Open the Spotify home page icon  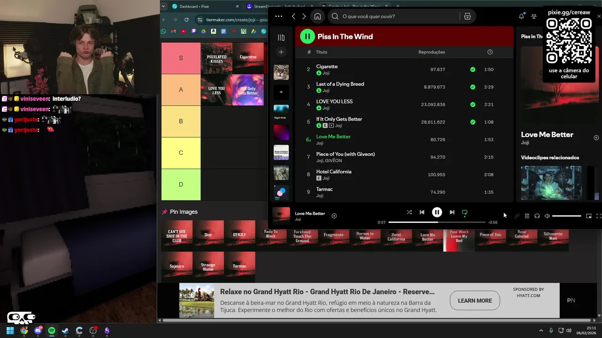[x=317, y=16]
